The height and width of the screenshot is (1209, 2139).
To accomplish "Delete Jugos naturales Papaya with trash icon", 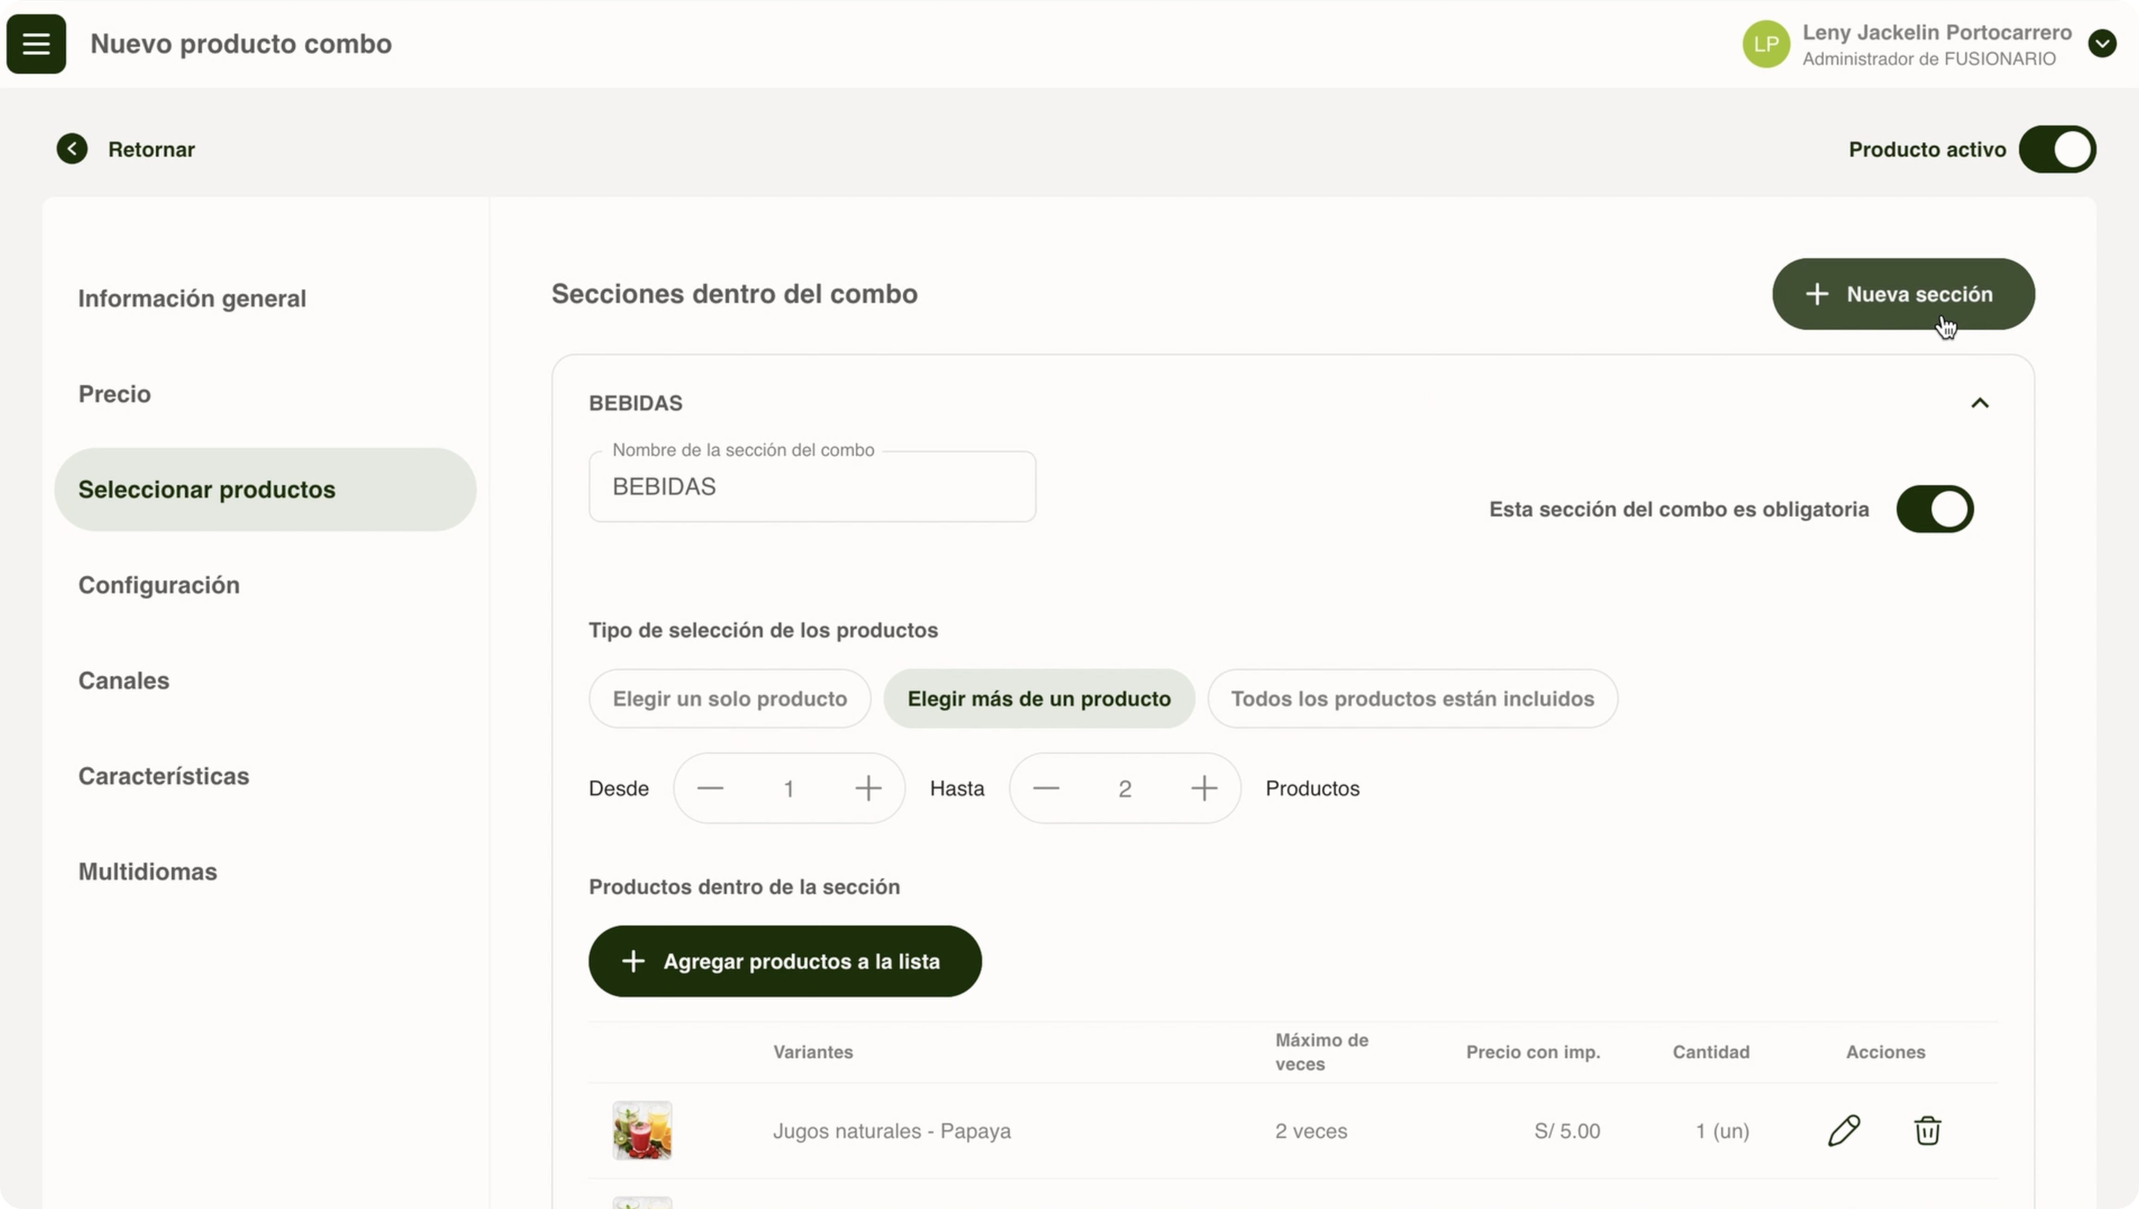I will click(1927, 1131).
